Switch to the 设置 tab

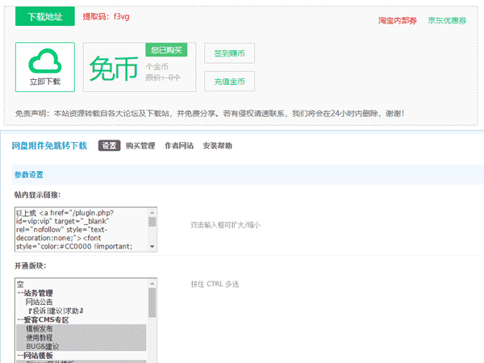click(x=110, y=146)
